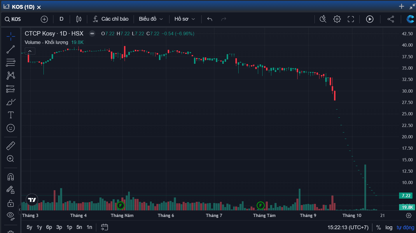The width and height of the screenshot is (416, 233).
Task: Toggle hide all drawings eye icon
Action: (11, 216)
